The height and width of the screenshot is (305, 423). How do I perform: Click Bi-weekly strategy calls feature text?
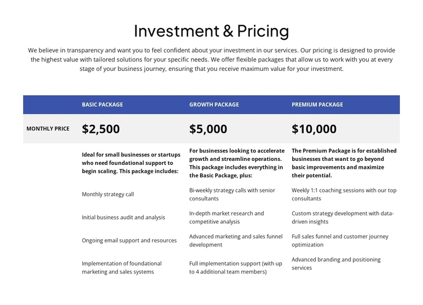tap(232, 195)
